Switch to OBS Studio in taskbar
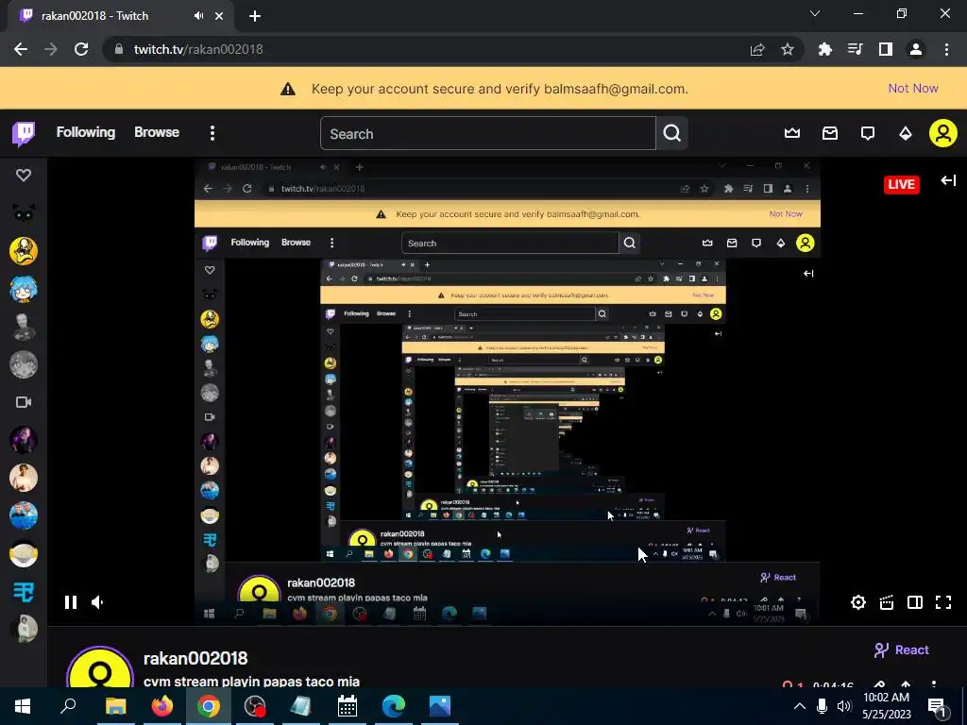 (x=255, y=706)
